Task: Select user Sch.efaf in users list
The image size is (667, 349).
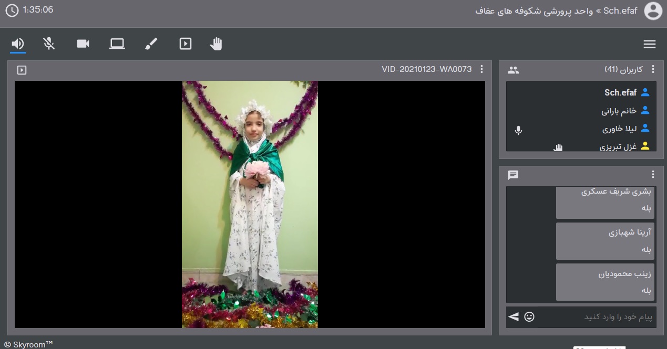Action: click(x=620, y=92)
